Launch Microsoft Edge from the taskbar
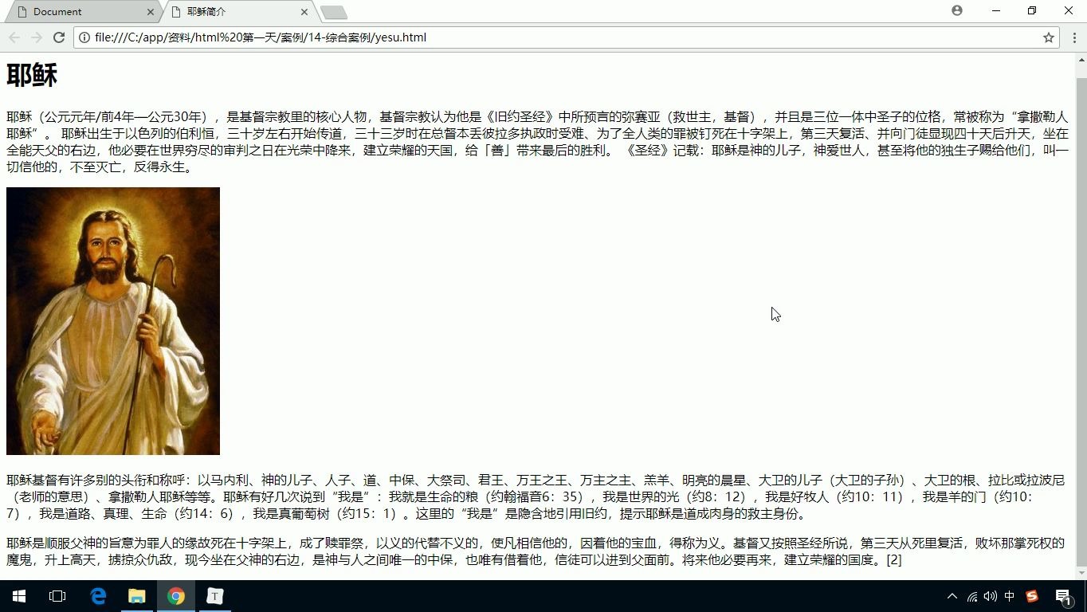The width and height of the screenshot is (1087, 612). point(97,595)
